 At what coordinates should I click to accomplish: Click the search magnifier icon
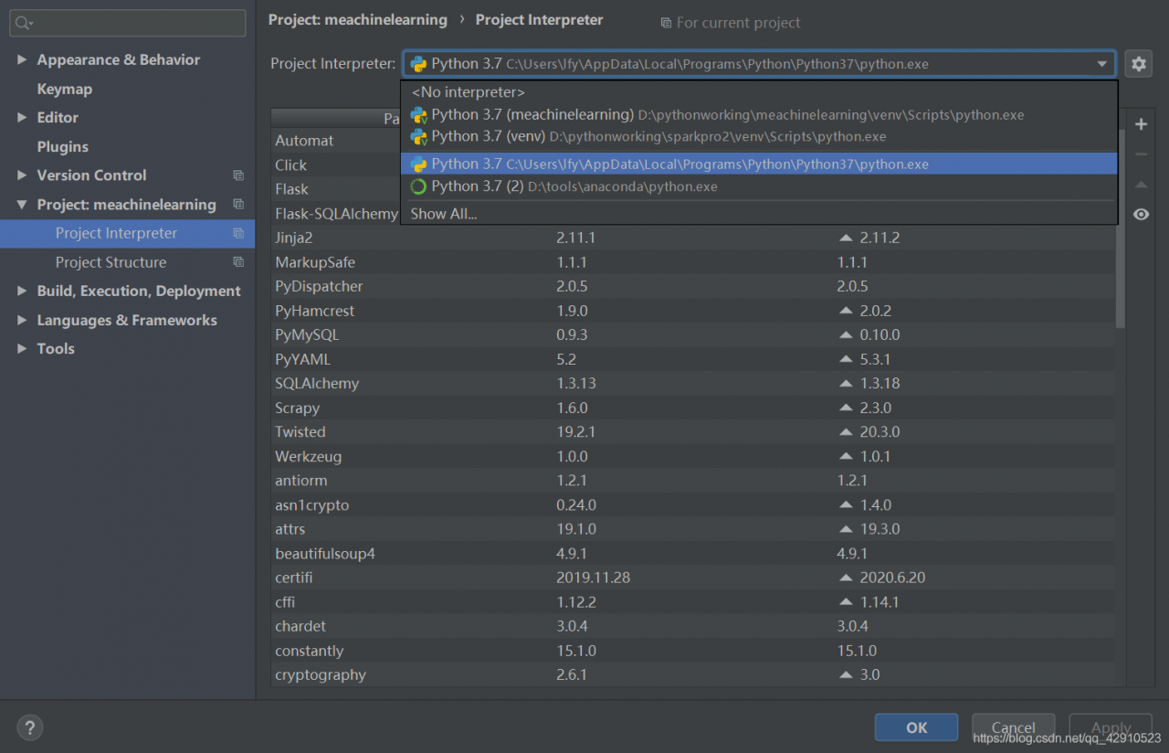[x=24, y=23]
